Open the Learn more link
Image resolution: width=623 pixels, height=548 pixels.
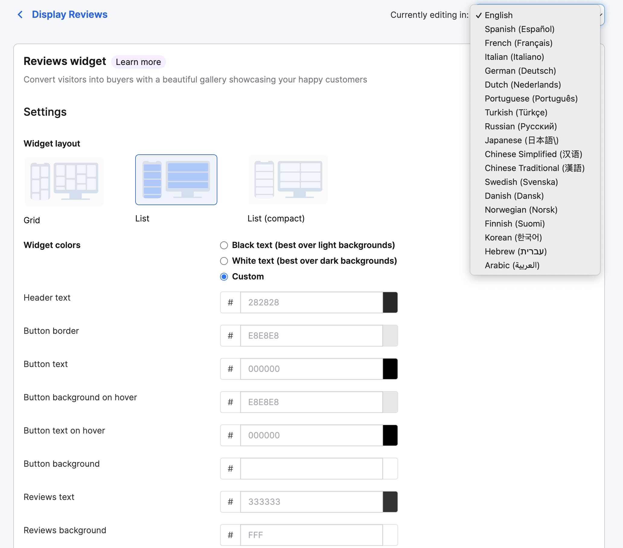138,62
